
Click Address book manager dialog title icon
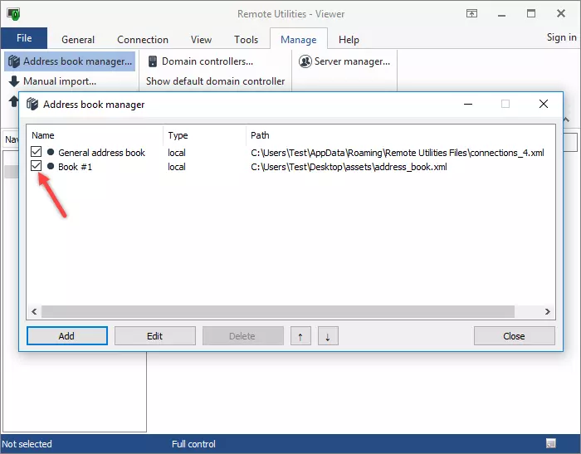pyautogui.click(x=32, y=104)
